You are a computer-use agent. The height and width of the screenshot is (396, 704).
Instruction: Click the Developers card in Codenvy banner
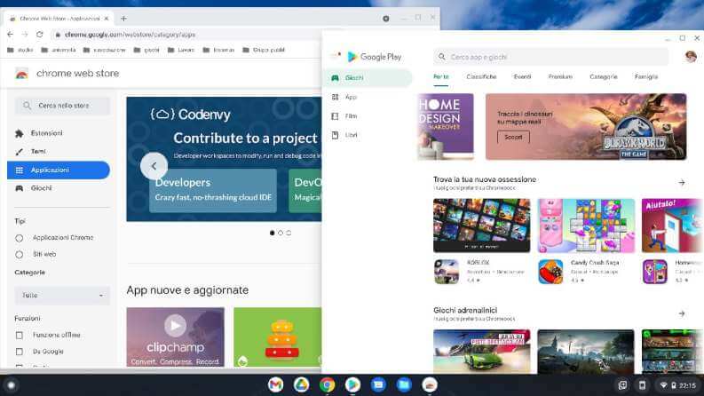(213, 190)
